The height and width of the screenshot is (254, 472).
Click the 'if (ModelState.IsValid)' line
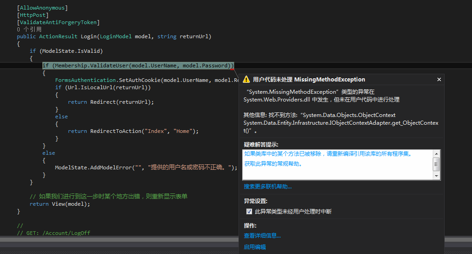click(66, 51)
